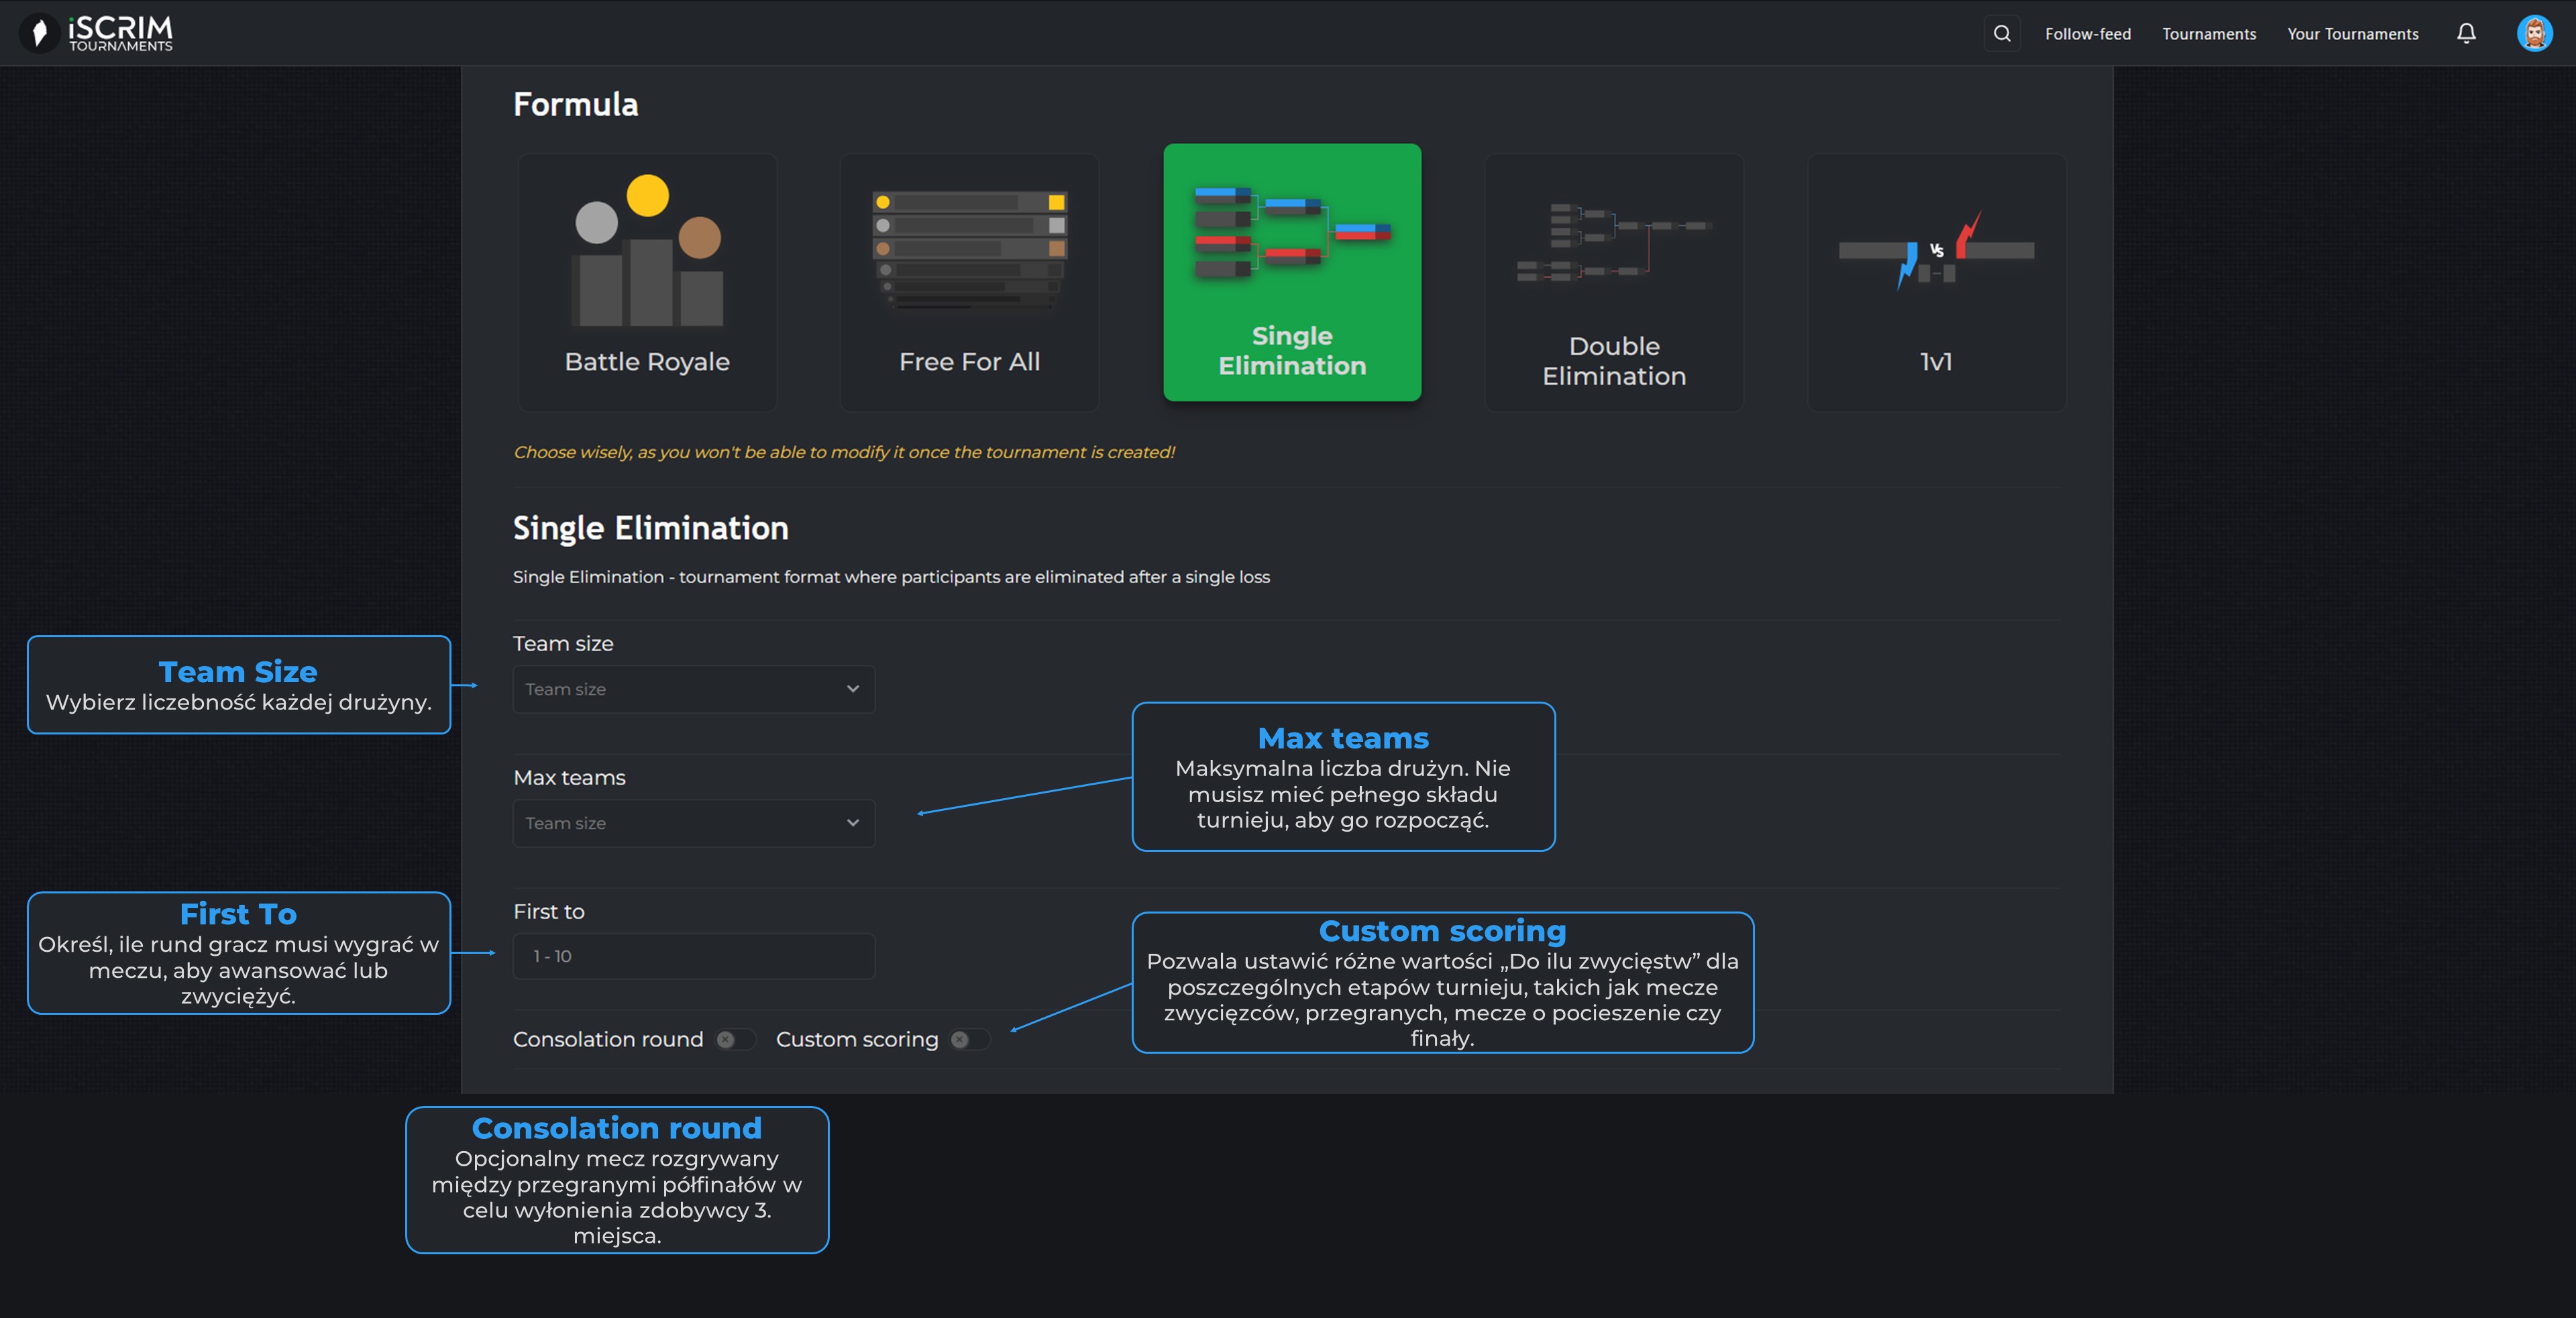The width and height of the screenshot is (2576, 1318).
Task: Open Your Tournaments page
Action: [2352, 34]
